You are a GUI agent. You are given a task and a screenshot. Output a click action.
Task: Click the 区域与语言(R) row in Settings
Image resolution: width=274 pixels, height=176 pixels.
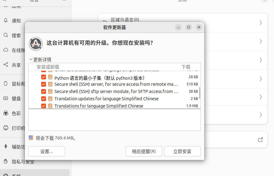183,23
